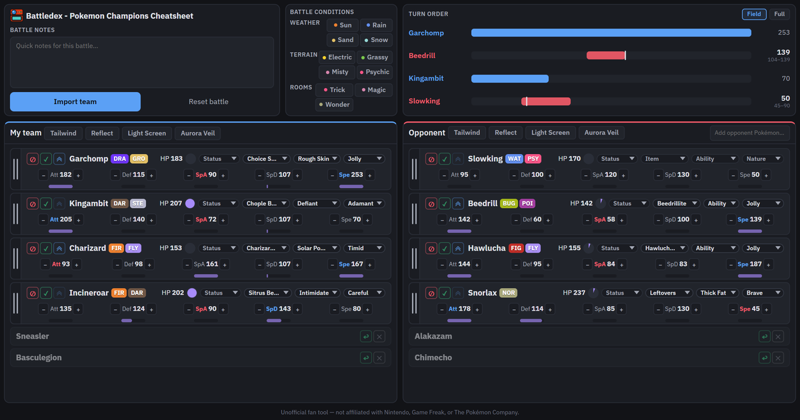Click Beedrill's red turn order bar
This screenshot has height=420, width=800.
click(x=606, y=55)
